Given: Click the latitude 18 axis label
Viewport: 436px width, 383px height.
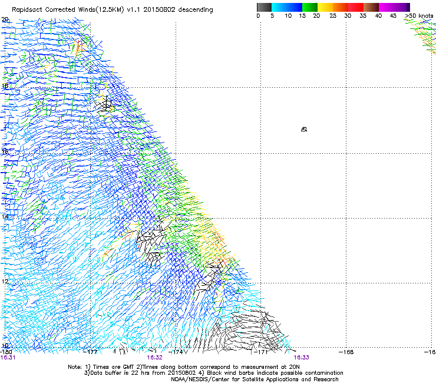Looking at the screenshot, I should click(x=5, y=85).
